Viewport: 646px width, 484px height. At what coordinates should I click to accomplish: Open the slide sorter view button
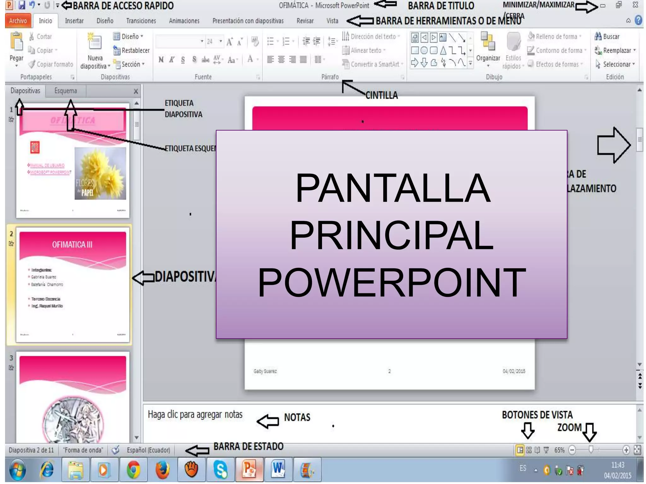click(529, 450)
